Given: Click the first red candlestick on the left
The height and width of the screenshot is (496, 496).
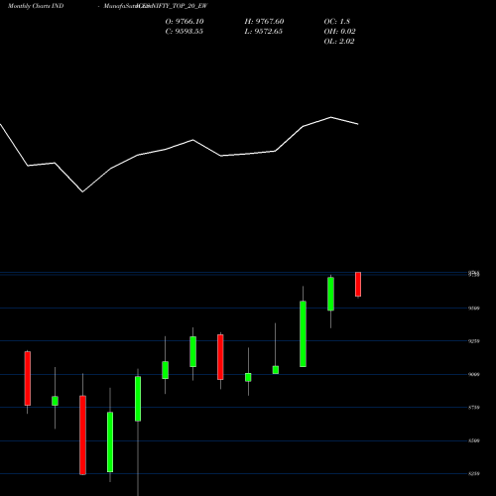Looking at the screenshot, I should pos(28,378).
